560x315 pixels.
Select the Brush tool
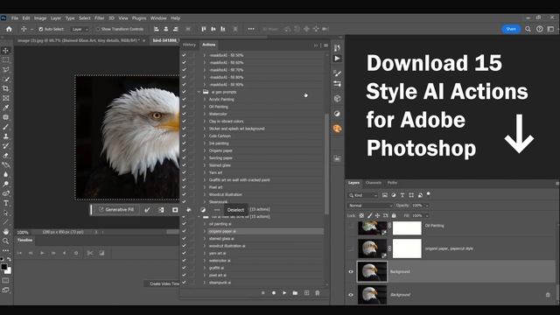6,127
